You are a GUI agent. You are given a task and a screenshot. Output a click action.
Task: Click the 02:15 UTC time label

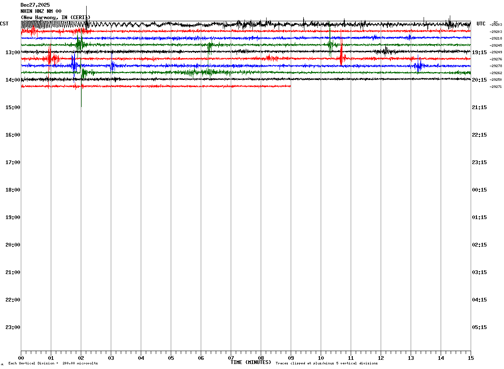pyautogui.click(x=479, y=245)
